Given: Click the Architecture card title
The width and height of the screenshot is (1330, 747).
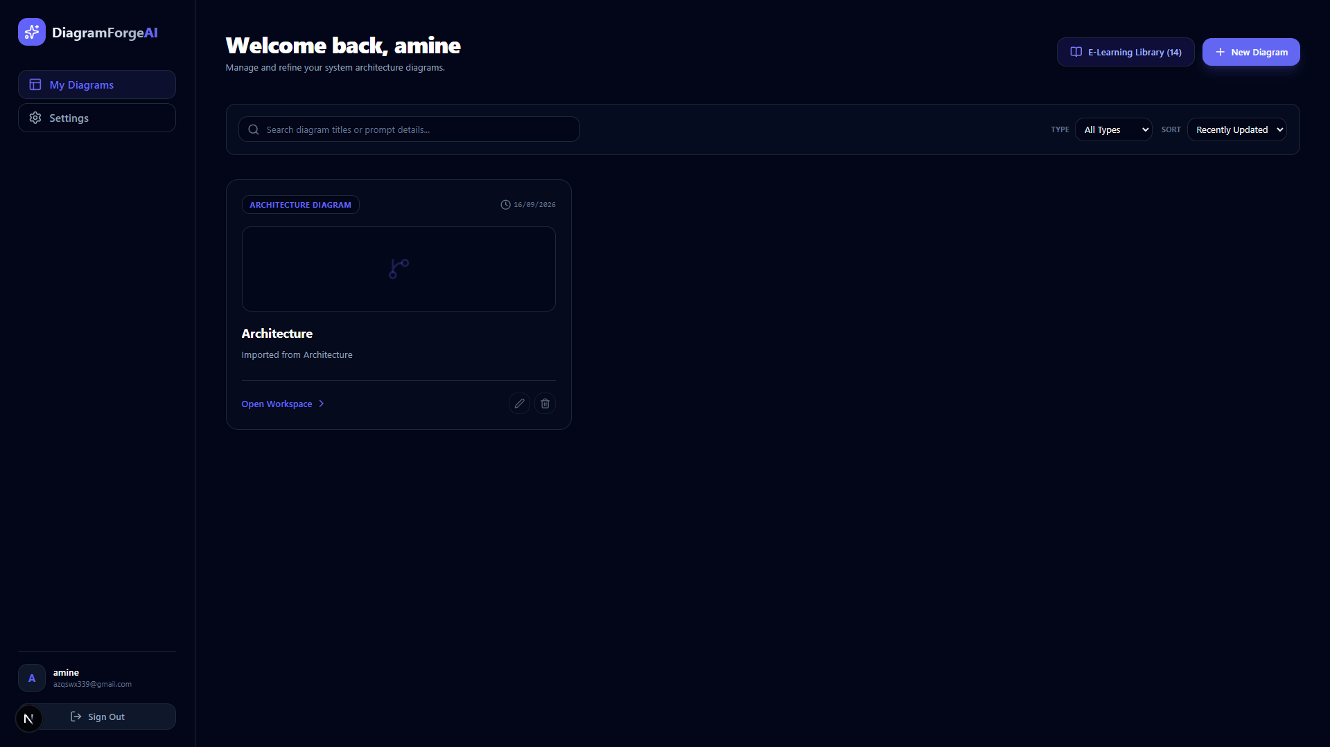Looking at the screenshot, I should click(x=277, y=334).
